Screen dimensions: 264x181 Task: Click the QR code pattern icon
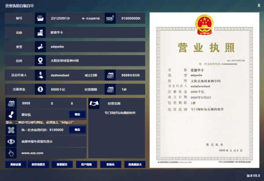[11, 130]
